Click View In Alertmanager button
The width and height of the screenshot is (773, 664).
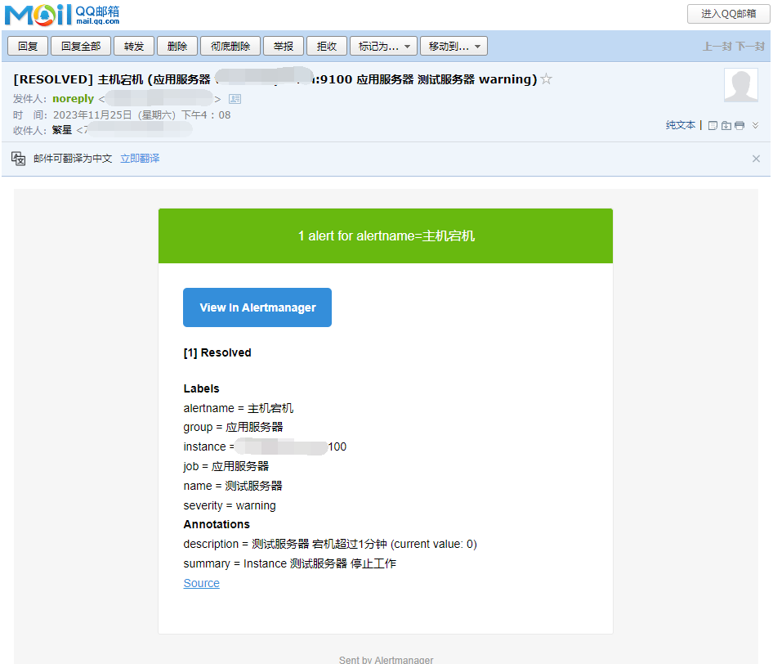click(x=257, y=307)
